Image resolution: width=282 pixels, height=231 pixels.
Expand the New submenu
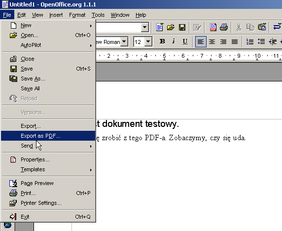(48, 25)
